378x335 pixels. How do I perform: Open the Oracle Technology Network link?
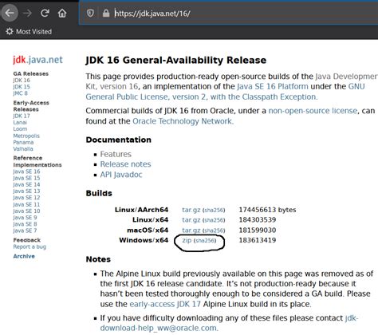point(183,121)
